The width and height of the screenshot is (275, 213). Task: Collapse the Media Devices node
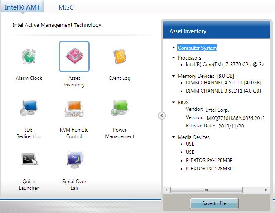(x=174, y=137)
